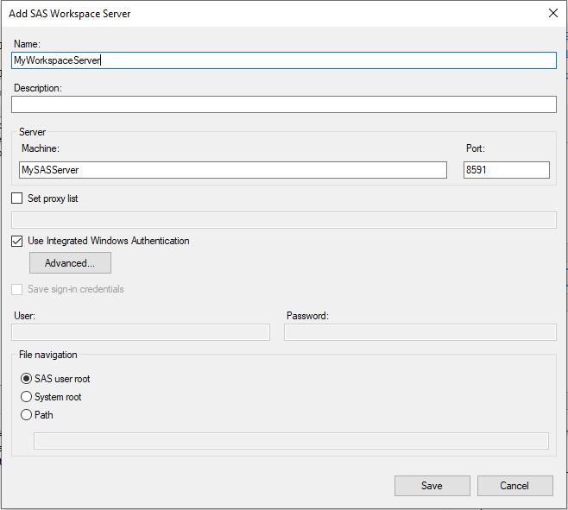Tick the Save sign-in credentials checkbox
The width and height of the screenshot is (568, 510).
click(x=17, y=290)
